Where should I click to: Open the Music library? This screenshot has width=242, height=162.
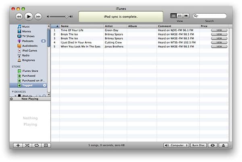[26, 27]
